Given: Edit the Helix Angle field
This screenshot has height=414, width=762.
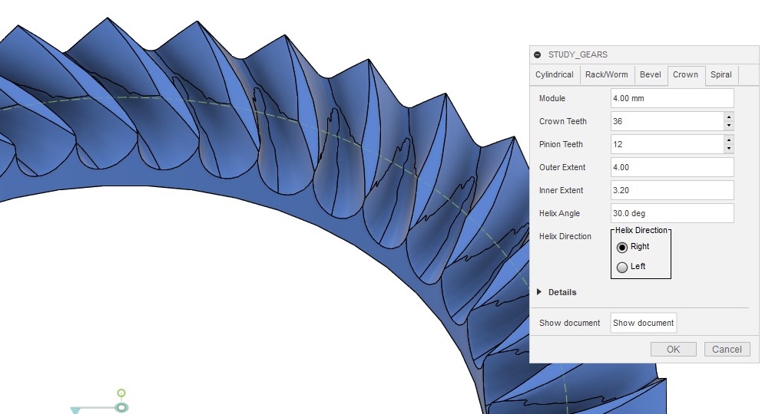Looking at the screenshot, I should point(671,213).
